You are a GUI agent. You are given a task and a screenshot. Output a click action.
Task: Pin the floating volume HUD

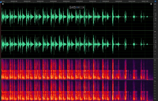(x=83, y=7)
